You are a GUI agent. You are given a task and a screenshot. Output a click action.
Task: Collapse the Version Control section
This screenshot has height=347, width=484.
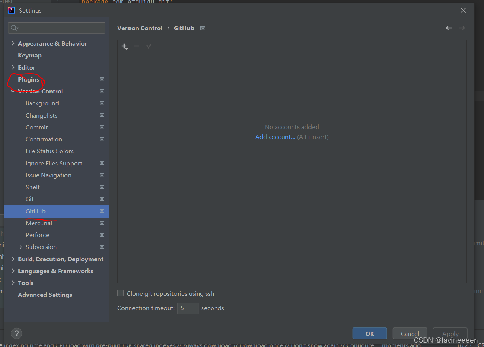13,91
